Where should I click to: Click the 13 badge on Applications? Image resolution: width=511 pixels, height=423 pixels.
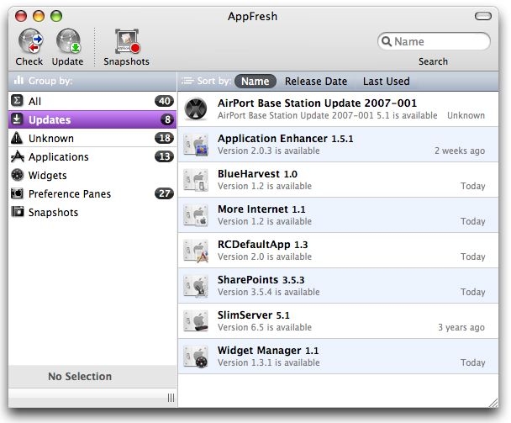164,156
